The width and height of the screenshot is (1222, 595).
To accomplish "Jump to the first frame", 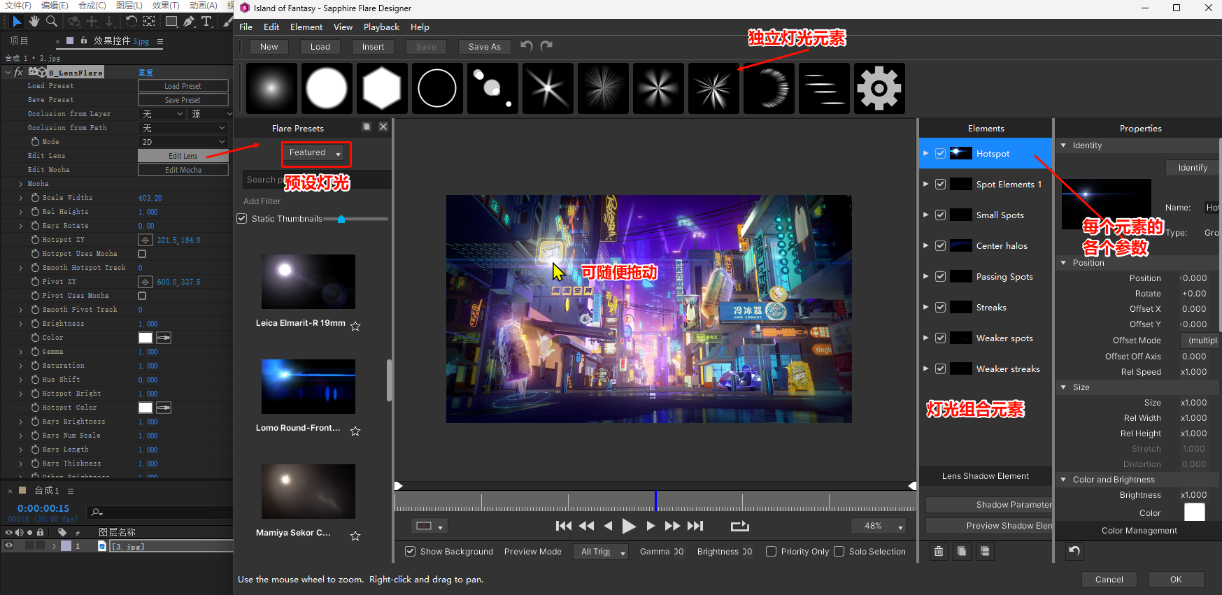I will (x=563, y=526).
